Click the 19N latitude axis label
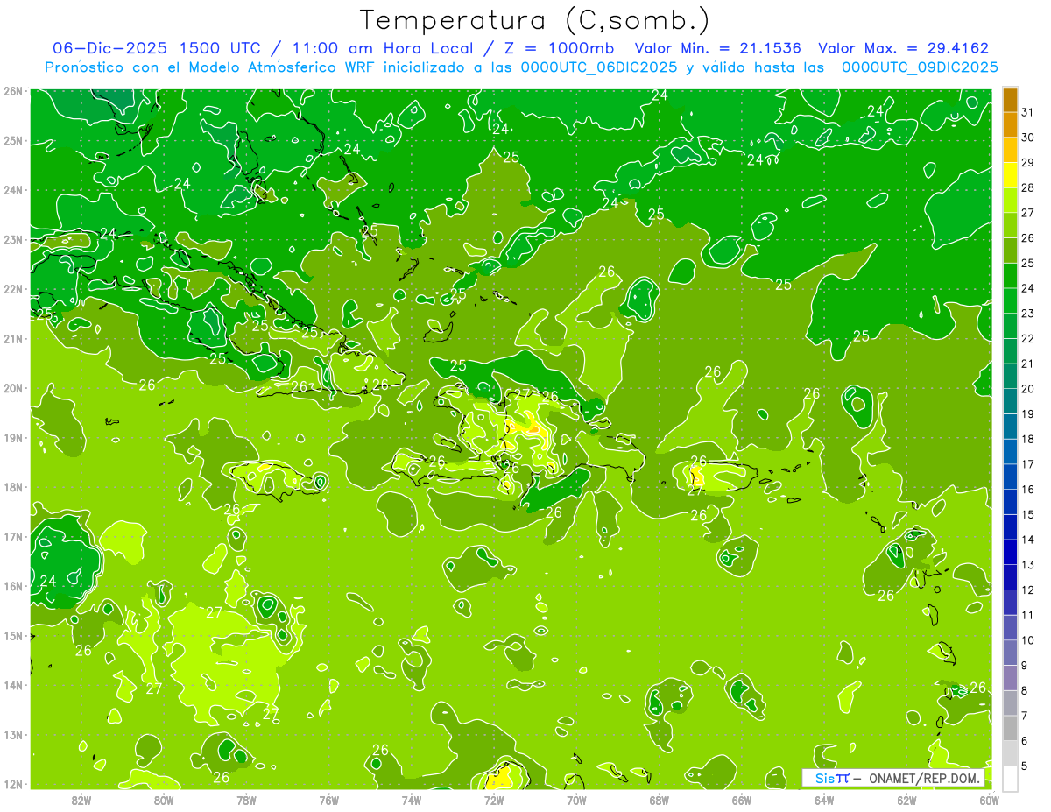The height and width of the screenshot is (812, 1051). coord(12,437)
